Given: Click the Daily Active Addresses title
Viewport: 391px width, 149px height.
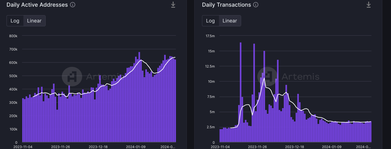Looking at the screenshot, I should pos(37,5).
